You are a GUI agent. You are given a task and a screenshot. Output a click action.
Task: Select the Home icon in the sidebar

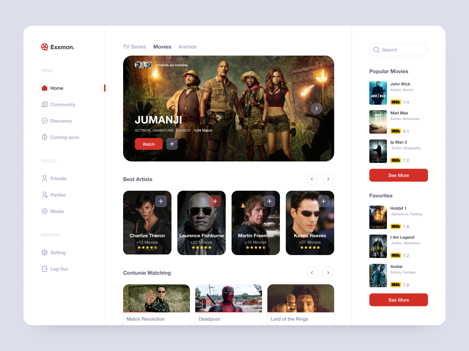[44, 88]
